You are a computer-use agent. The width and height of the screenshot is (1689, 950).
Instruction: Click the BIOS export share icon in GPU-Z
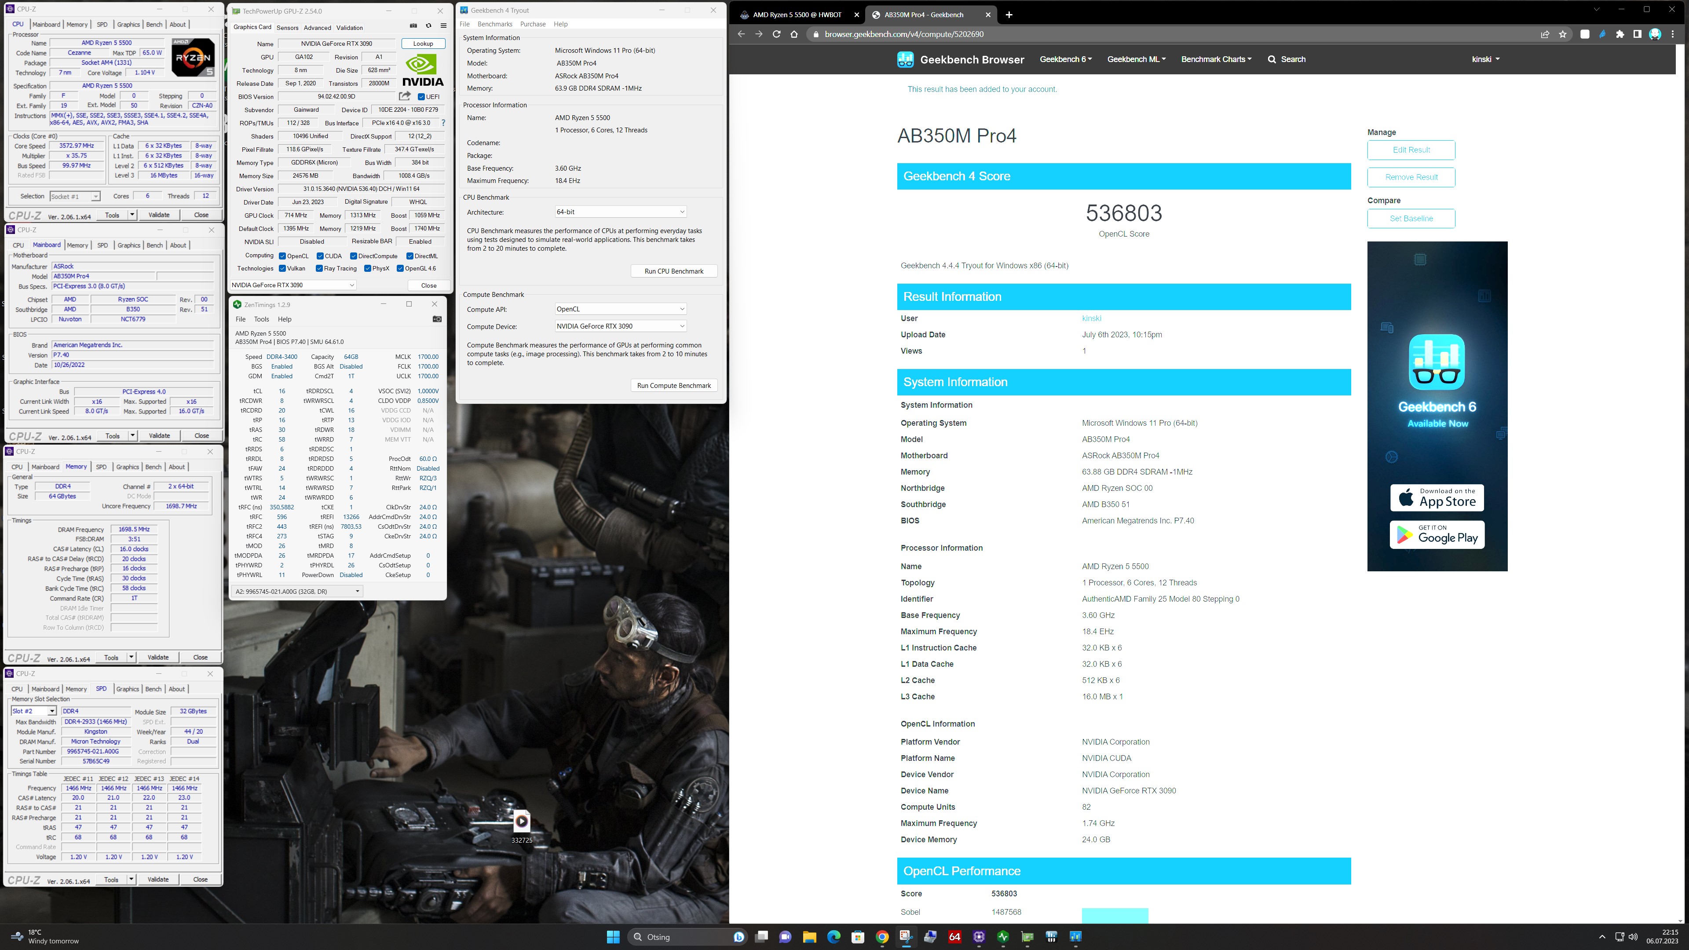[x=405, y=96]
